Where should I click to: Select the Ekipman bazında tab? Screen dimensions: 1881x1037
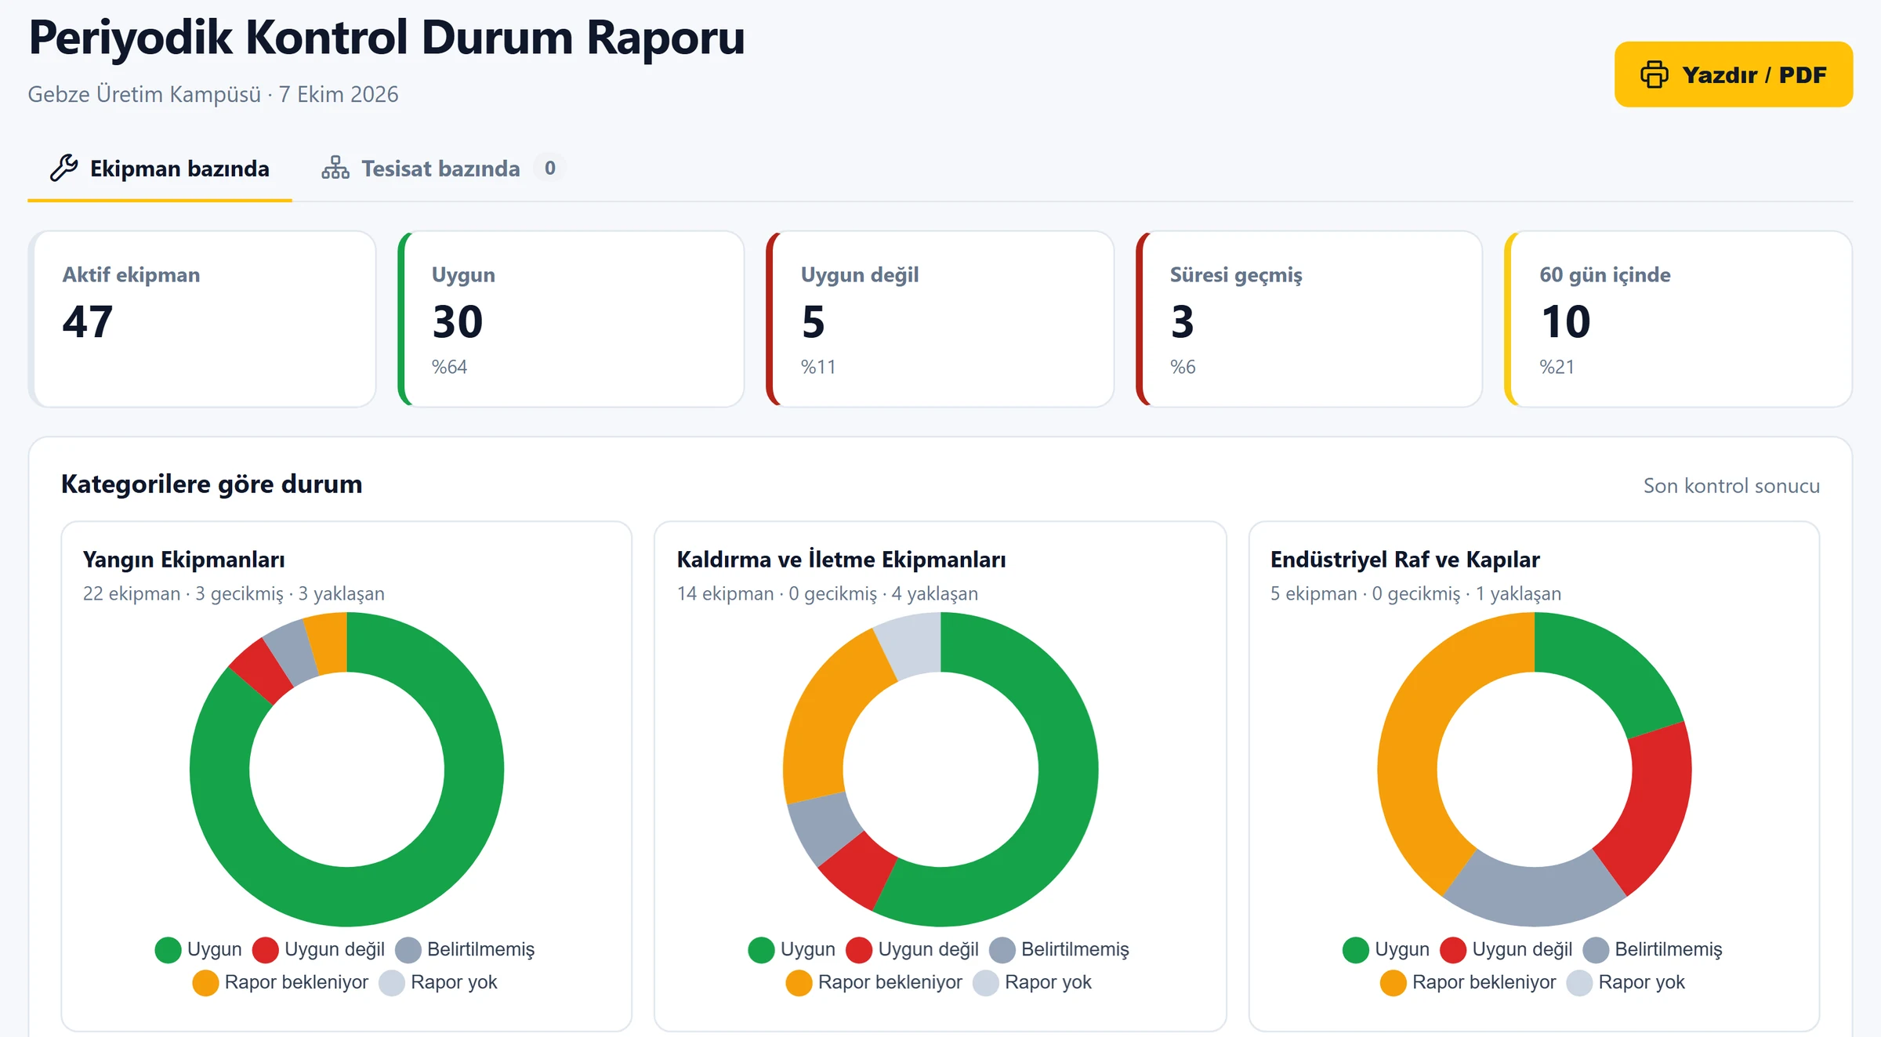160,169
